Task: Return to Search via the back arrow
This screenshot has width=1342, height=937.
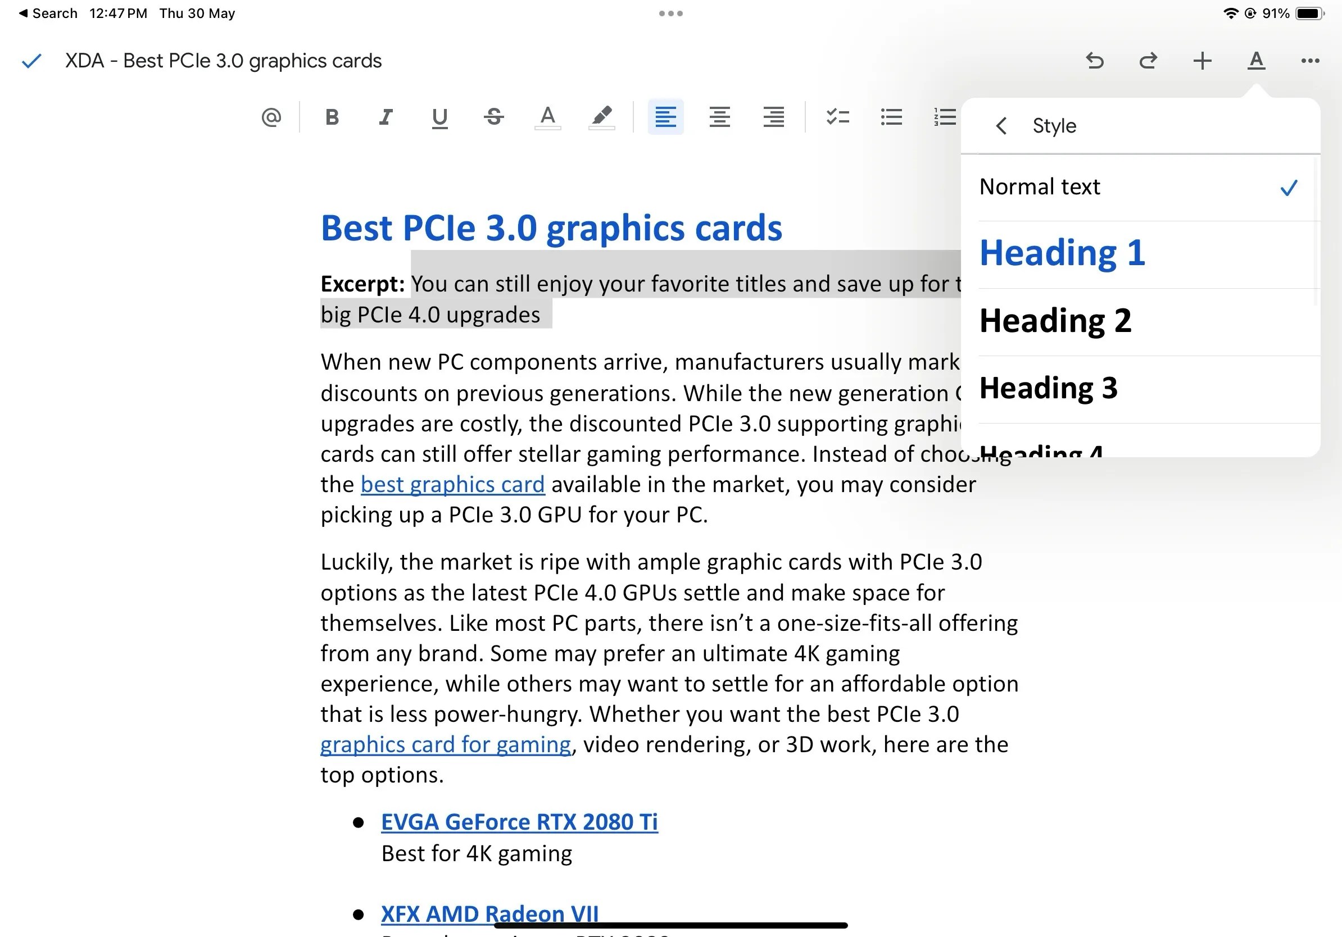Action: [x=48, y=13]
